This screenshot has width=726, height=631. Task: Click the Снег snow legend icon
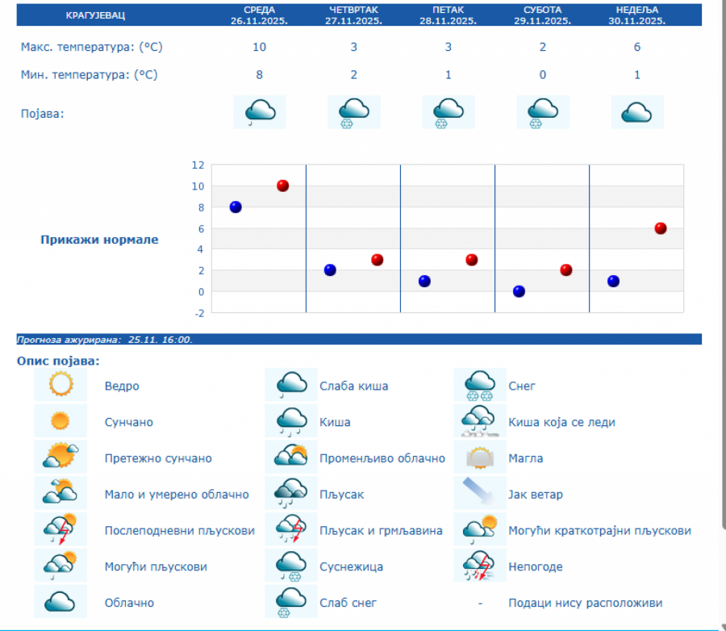point(479,385)
